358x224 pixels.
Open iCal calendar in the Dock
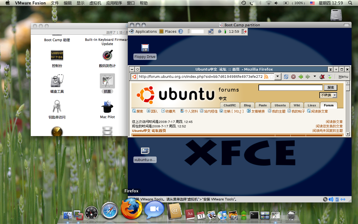201,215
